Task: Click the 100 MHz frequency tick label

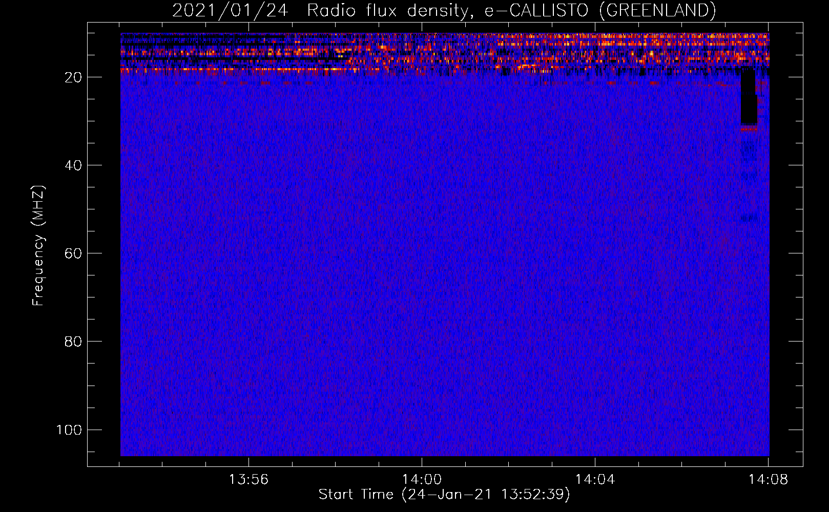Action: click(69, 430)
